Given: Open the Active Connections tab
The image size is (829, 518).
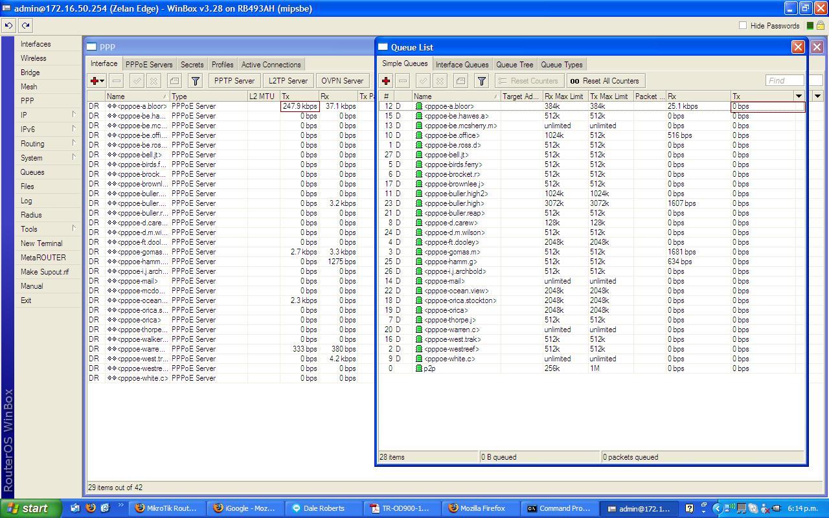Looking at the screenshot, I should coord(271,65).
